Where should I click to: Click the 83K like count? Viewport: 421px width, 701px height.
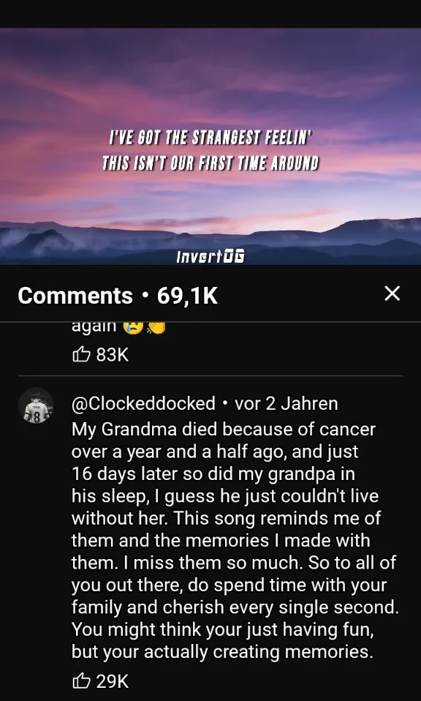click(112, 355)
